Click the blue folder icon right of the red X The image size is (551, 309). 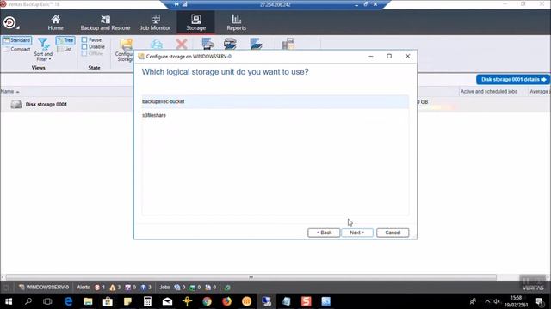click(256, 44)
